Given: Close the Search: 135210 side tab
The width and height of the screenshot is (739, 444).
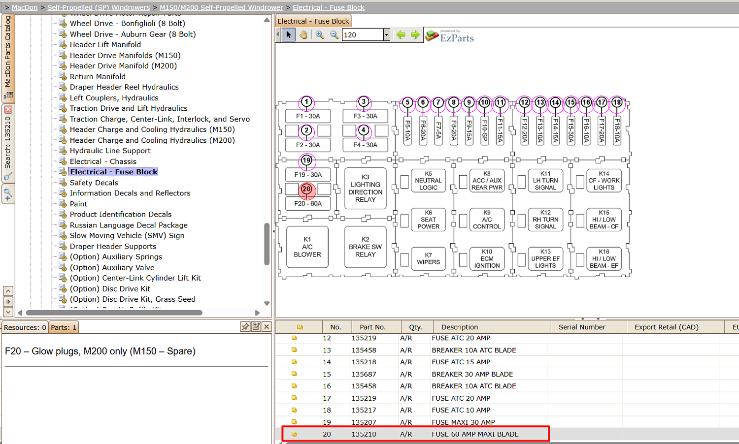Looking at the screenshot, I should coord(8,109).
